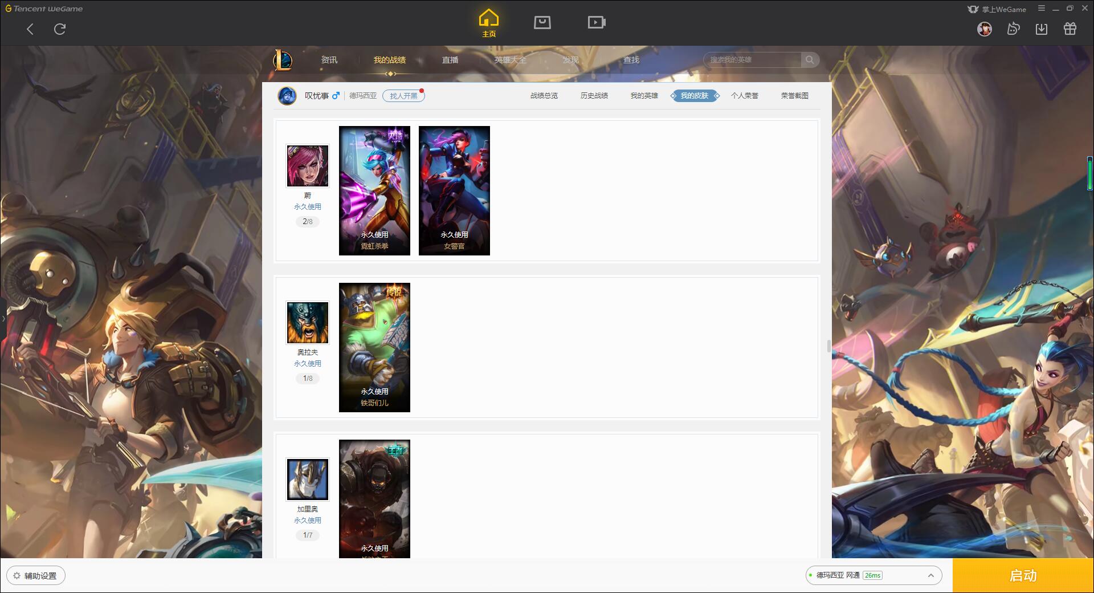Image resolution: width=1094 pixels, height=593 pixels.
Task: Click 永久使用 under 蔚 portrait
Action: pos(308,207)
